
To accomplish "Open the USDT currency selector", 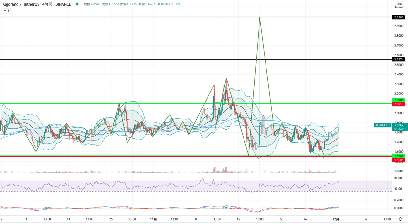I will click(400, 4).
